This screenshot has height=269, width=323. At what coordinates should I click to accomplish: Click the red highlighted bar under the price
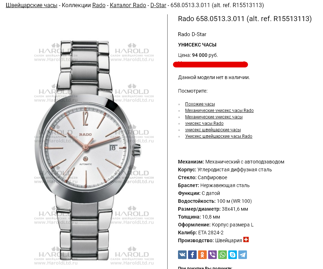(x=211, y=64)
